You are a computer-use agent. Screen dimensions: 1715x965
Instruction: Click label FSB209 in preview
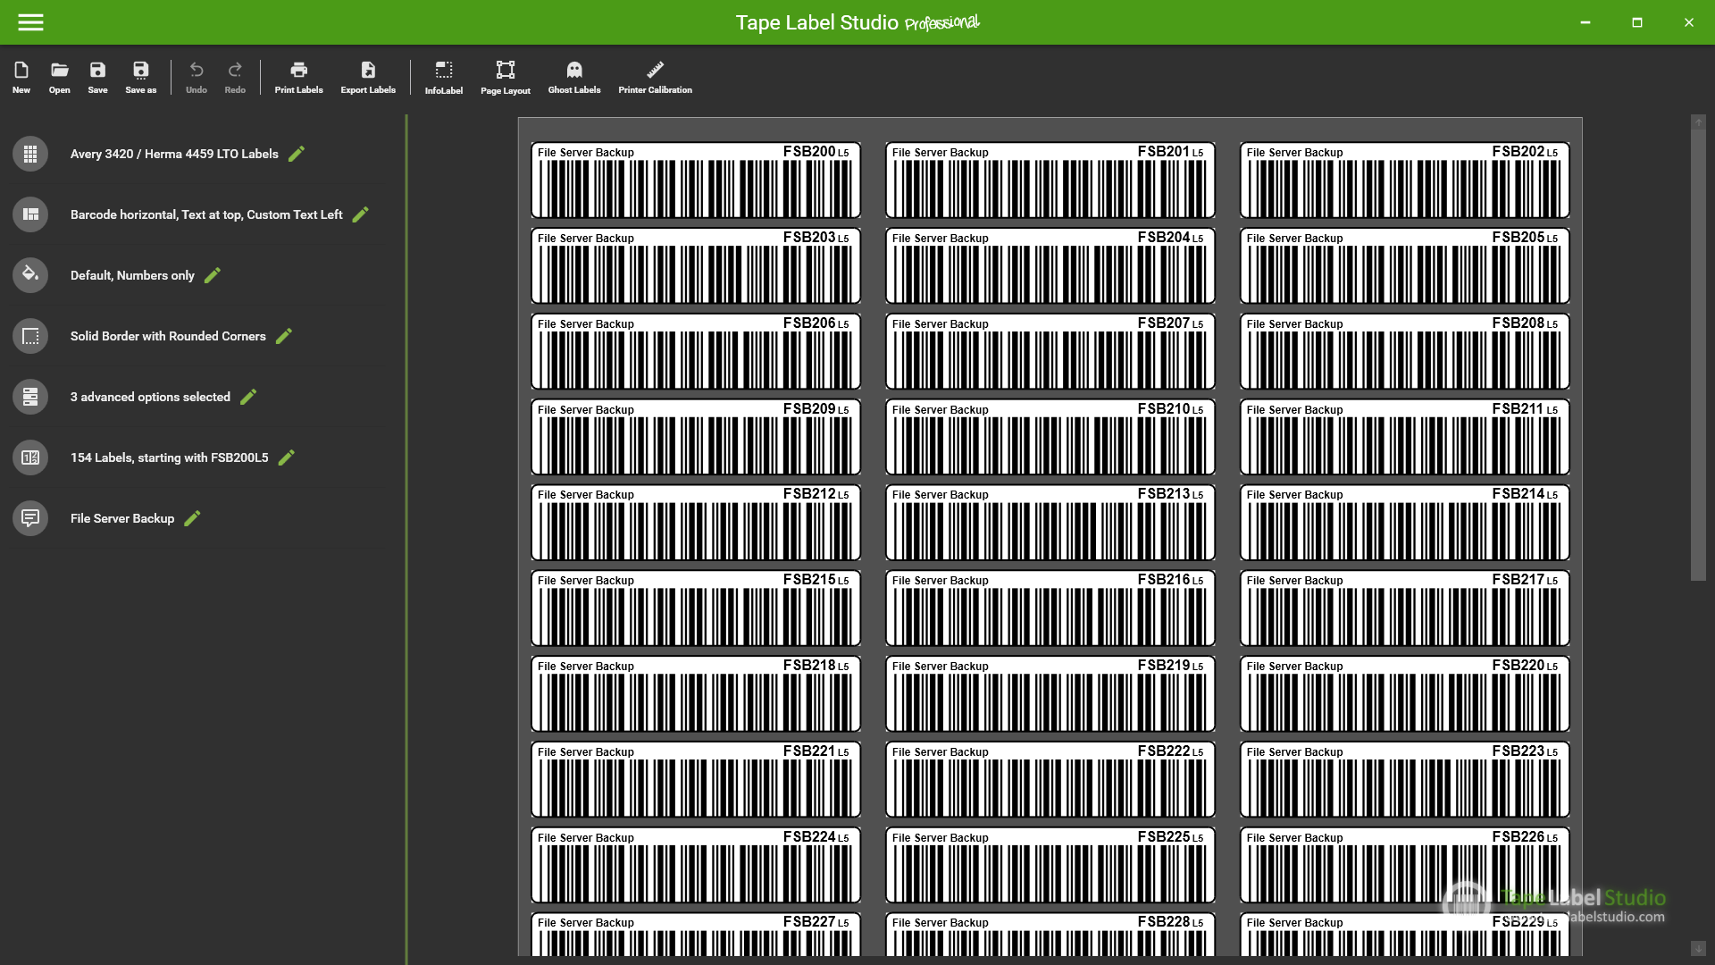(x=696, y=437)
